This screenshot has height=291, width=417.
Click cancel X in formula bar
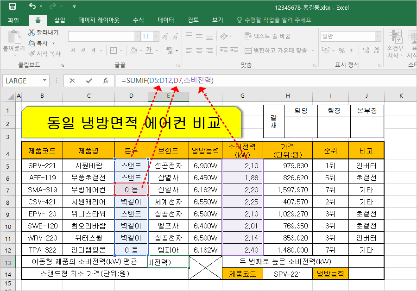pos(72,81)
